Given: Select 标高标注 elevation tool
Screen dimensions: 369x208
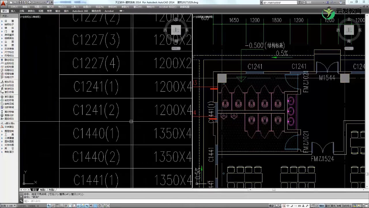Looking at the screenshot, I should (x=7, y=70).
